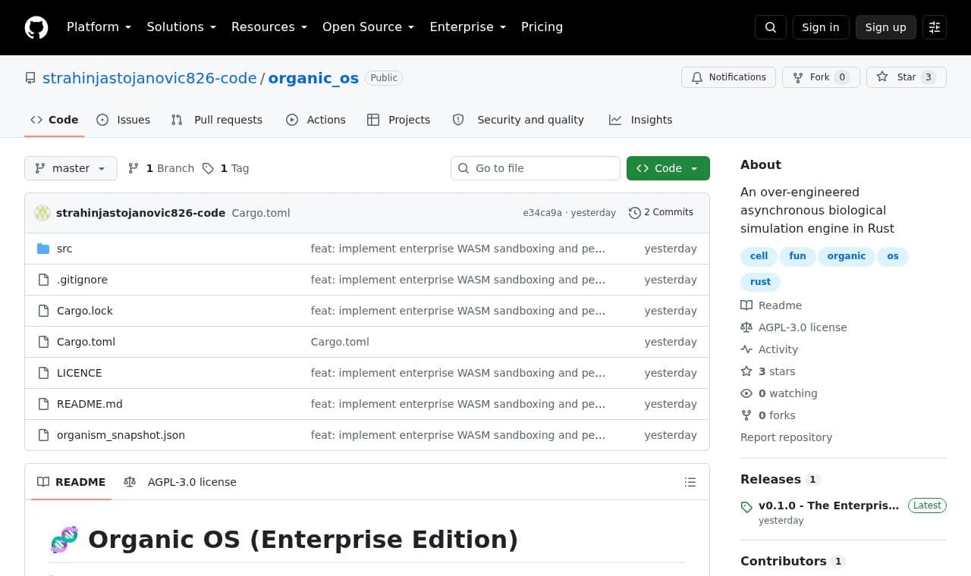Switch to the Issues tab
The image size is (971, 576).
click(x=124, y=120)
